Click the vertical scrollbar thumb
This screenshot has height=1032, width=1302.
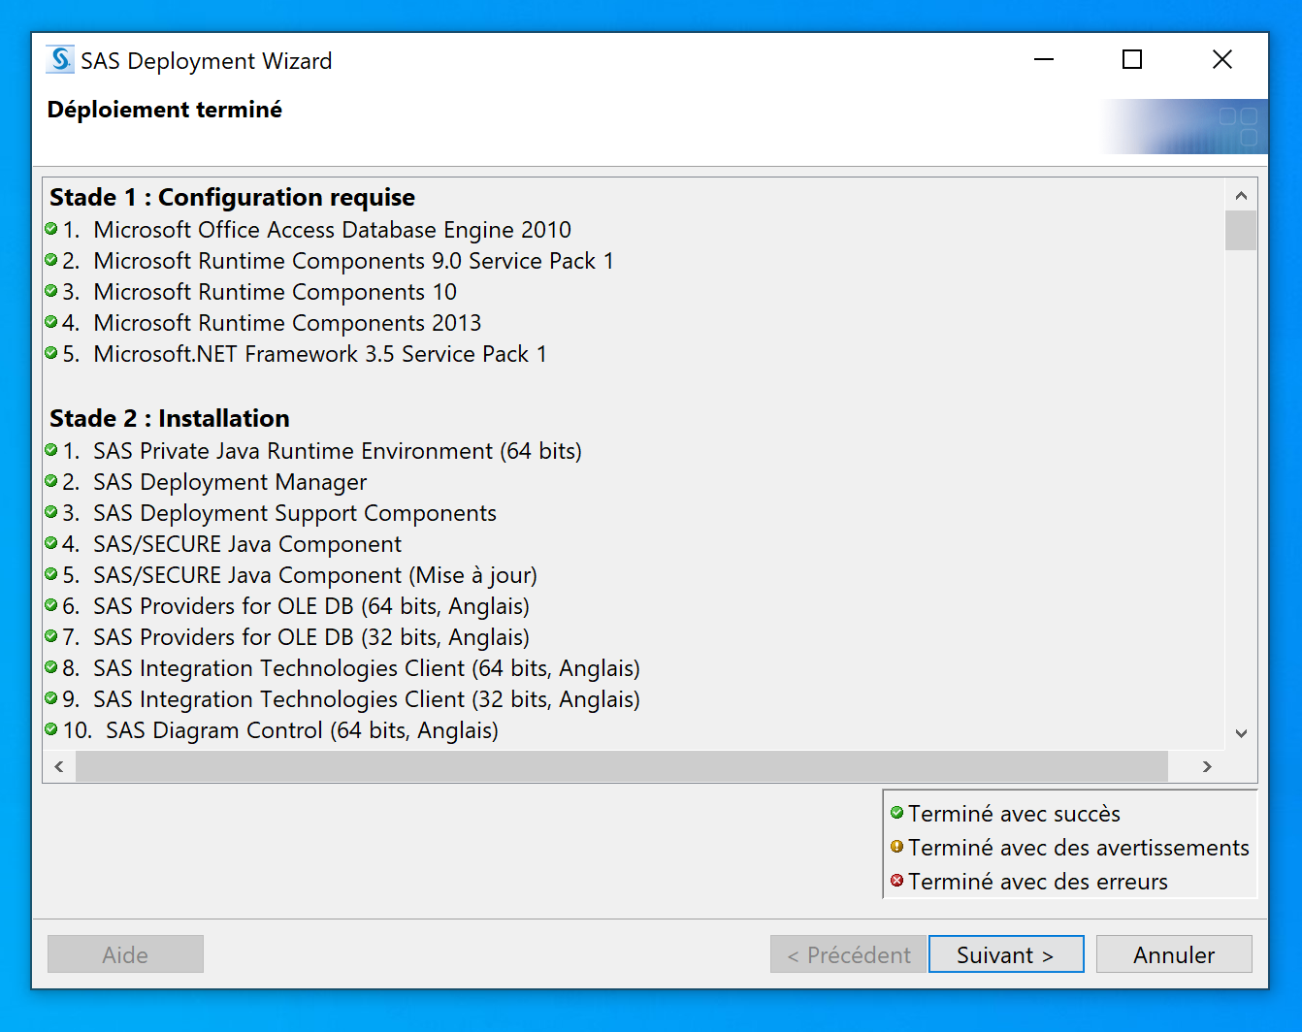(x=1241, y=231)
